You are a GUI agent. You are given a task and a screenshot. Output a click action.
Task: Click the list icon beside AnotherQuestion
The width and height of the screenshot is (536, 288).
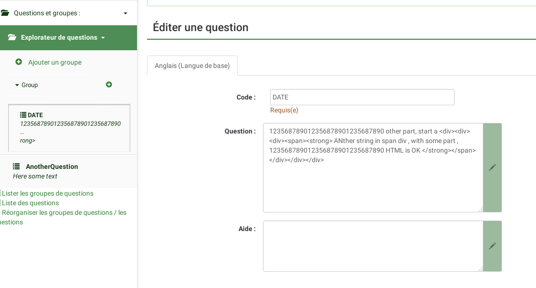(16, 166)
